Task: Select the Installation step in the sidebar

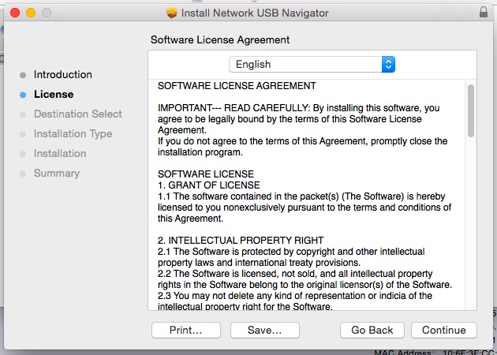Action: pyautogui.click(x=60, y=153)
